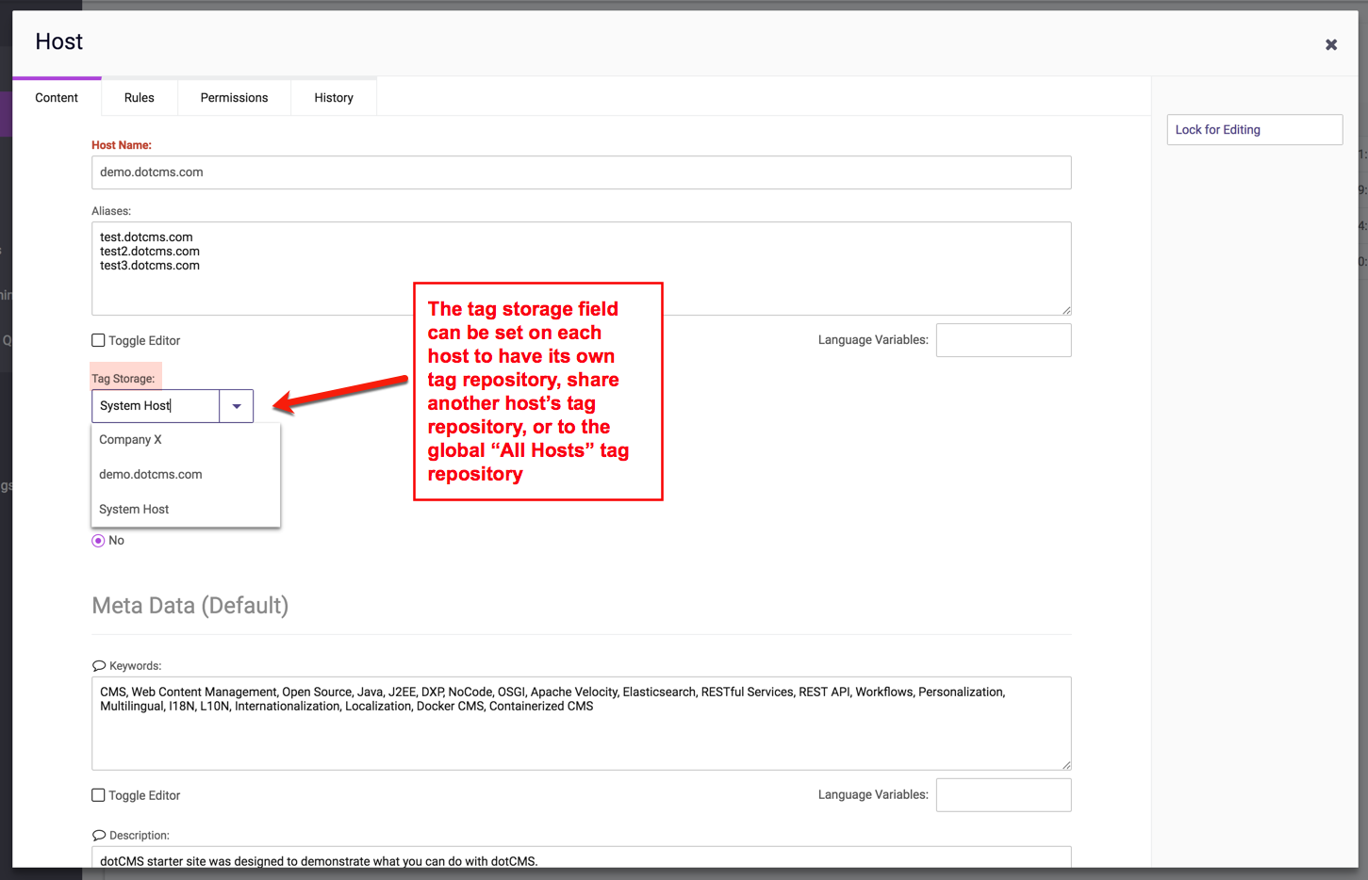The height and width of the screenshot is (880, 1368).
Task: Collapse the Tag Storage dropdown arrow
Action: pos(237,406)
